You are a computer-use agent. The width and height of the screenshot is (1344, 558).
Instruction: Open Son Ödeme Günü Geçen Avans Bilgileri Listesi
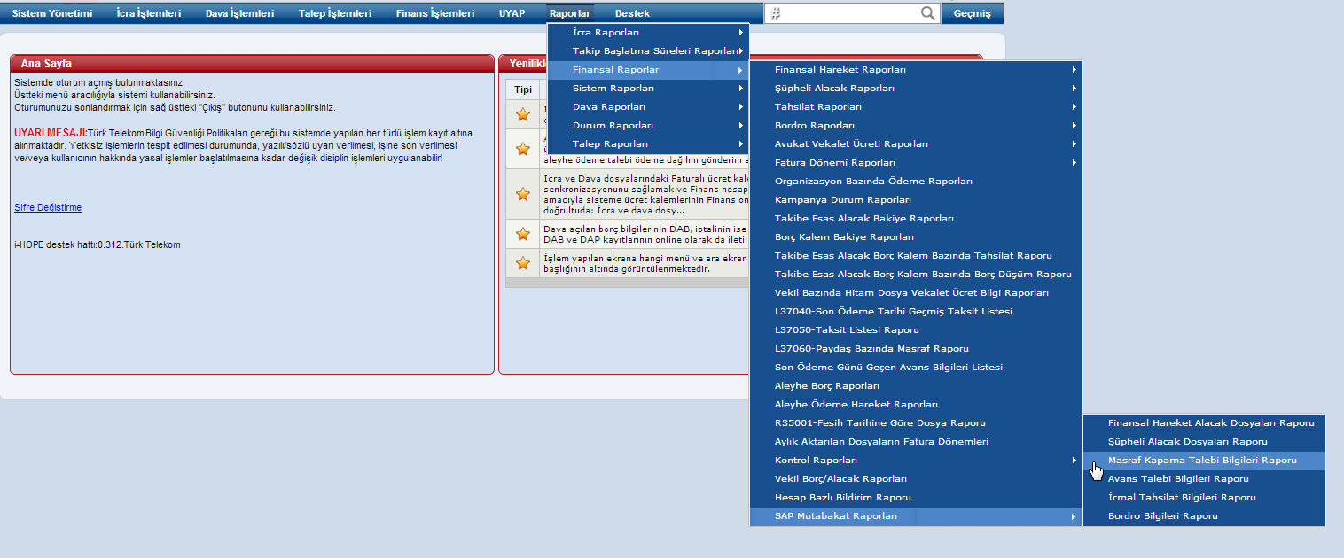[x=916, y=368]
